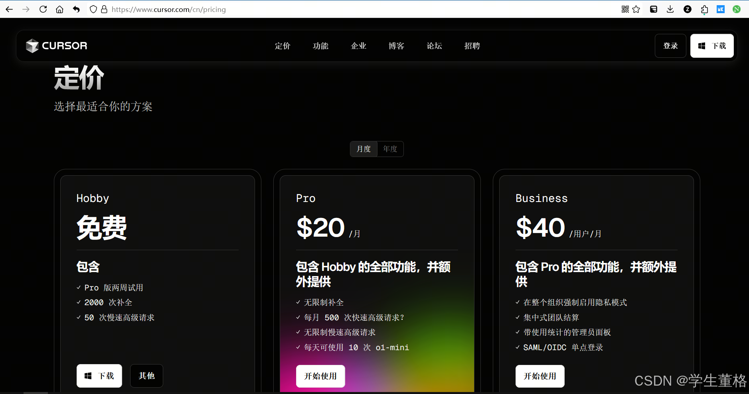Click '每天可使用 10 次 o1-mini' line
The width and height of the screenshot is (749, 394).
356,347
